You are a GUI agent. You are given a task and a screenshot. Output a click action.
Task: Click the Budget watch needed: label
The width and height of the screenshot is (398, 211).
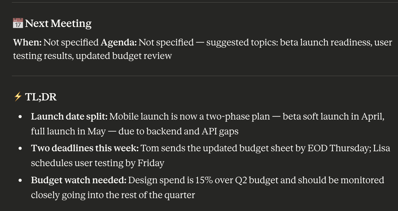79,180
